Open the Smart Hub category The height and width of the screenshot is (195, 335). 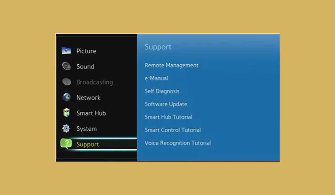pyautogui.click(x=91, y=113)
